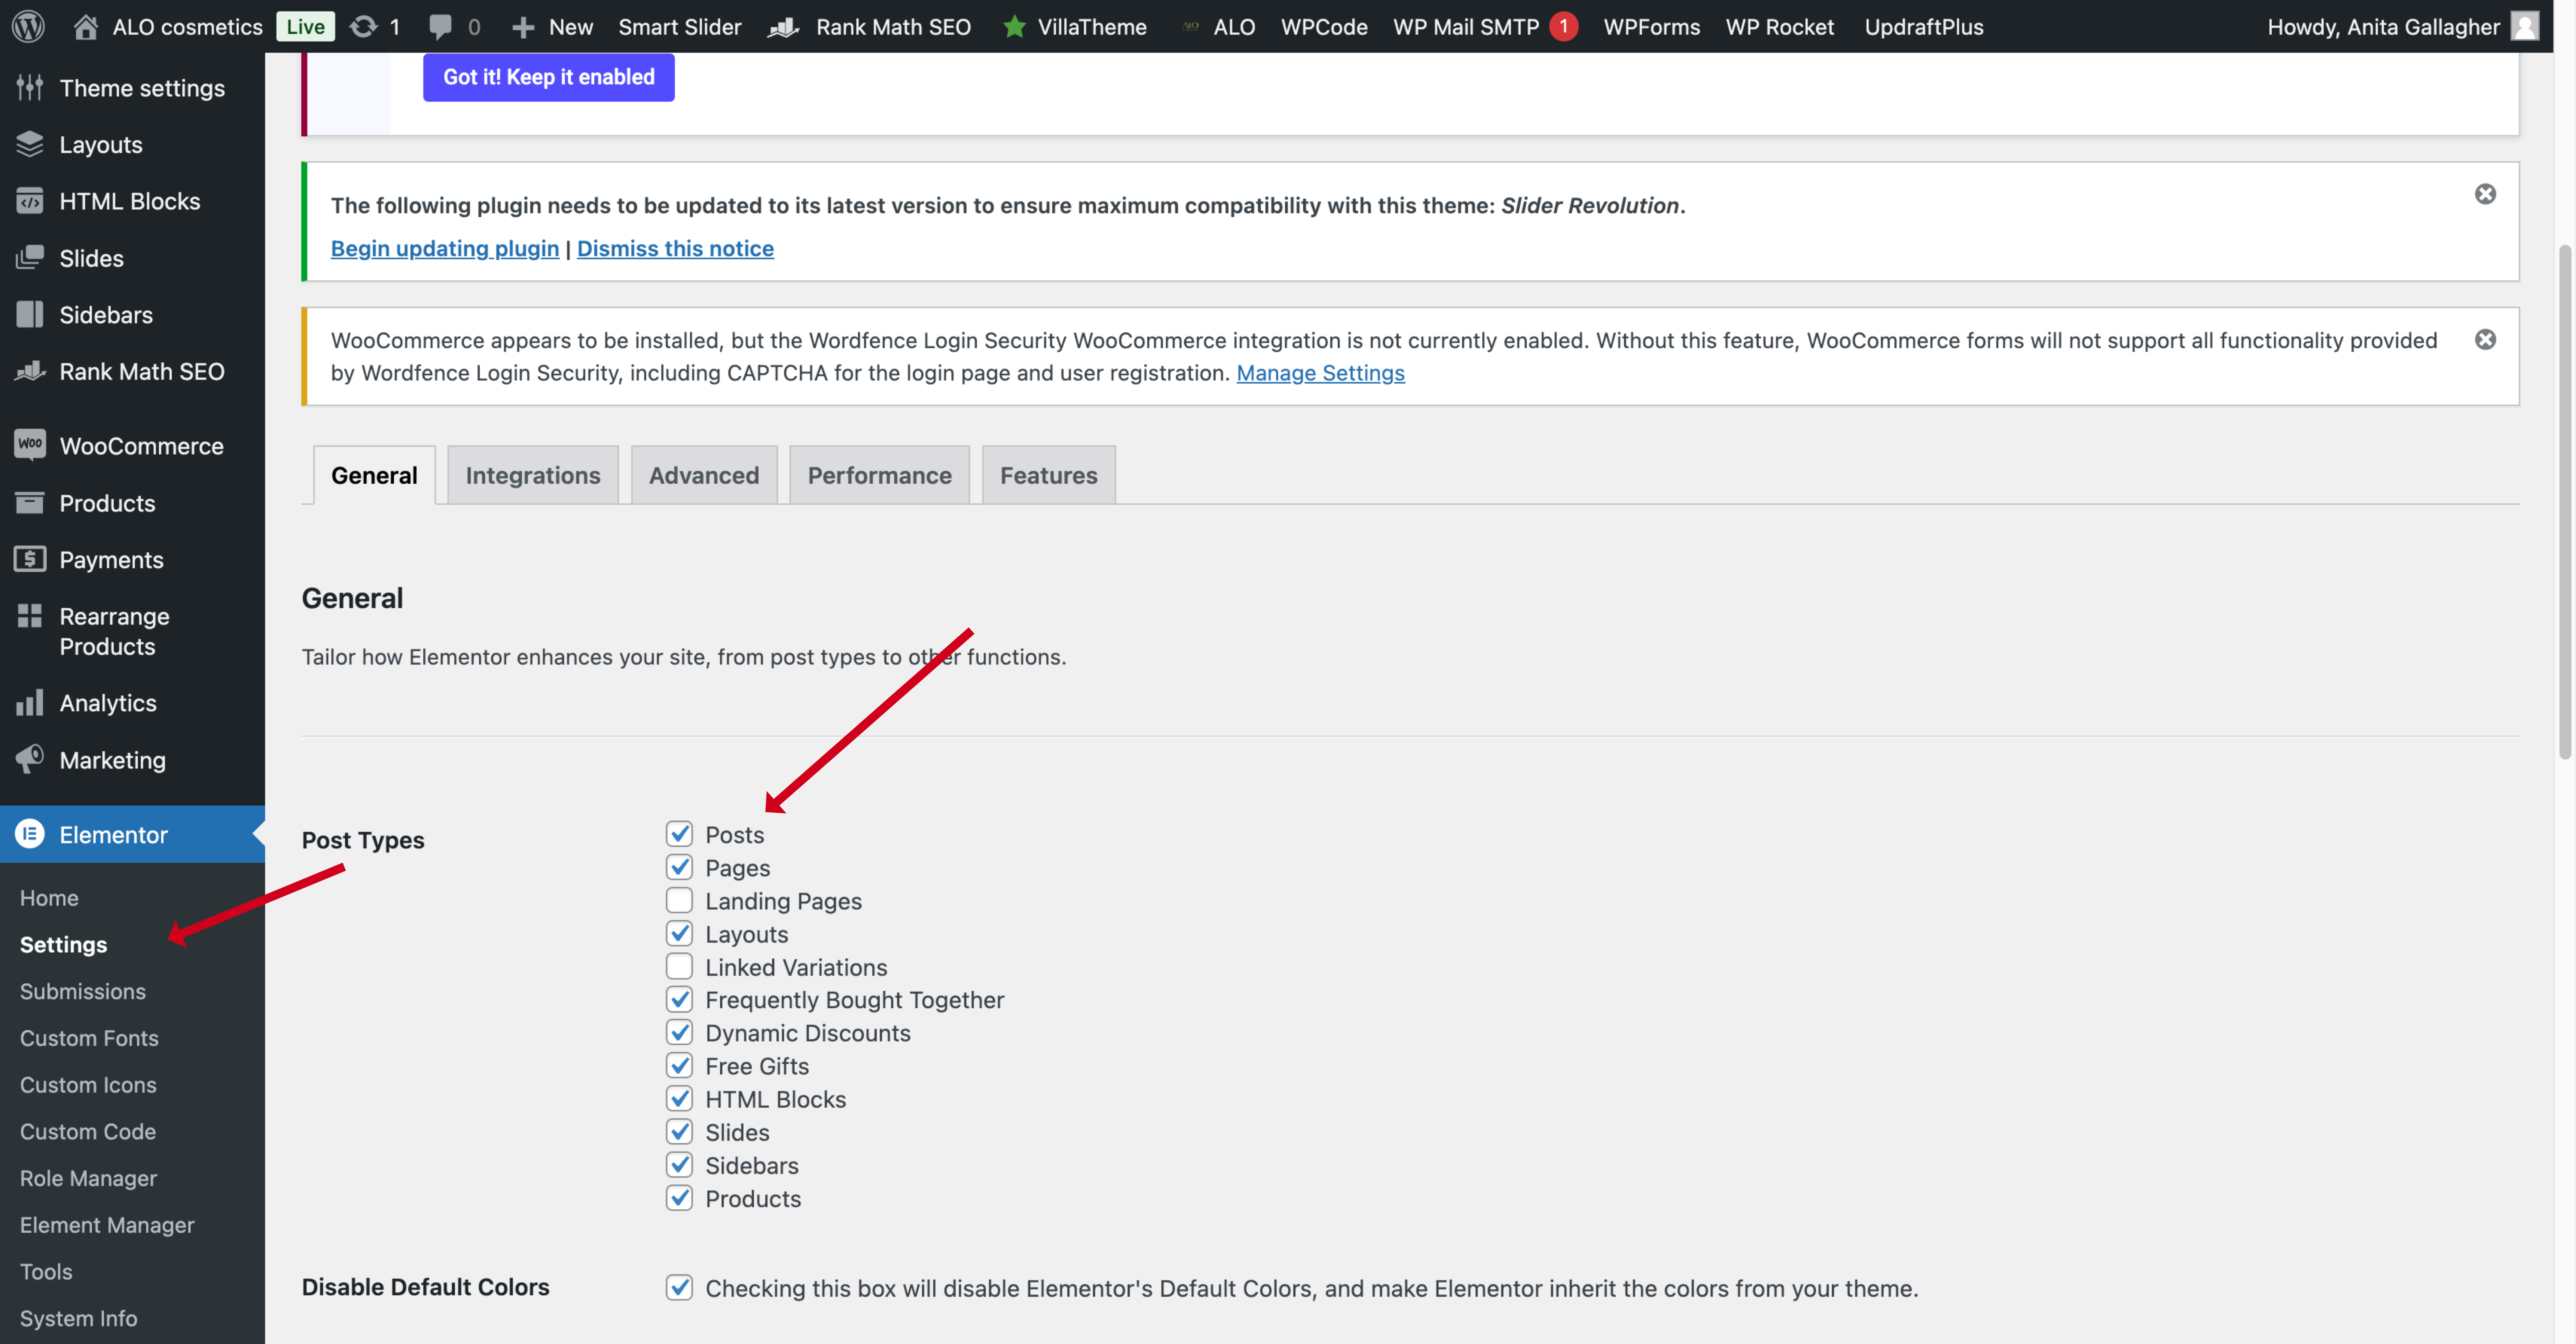Click the user avatar icon

[2525, 26]
